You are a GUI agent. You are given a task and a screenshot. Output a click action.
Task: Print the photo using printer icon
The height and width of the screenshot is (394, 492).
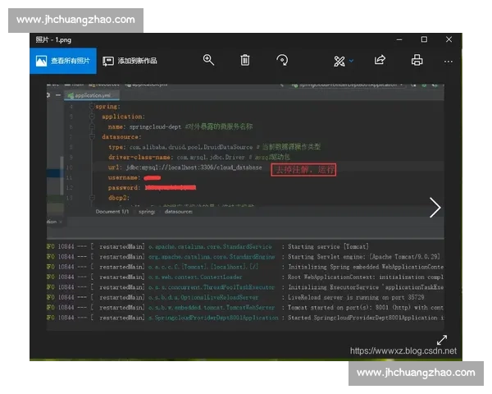click(x=417, y=60)
